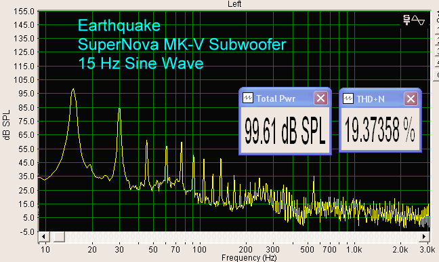The width and height of the screenshot is (439, 262).
Task: Close the THD+N readout window
Action: pyautogui.click(x=411, y=98)
